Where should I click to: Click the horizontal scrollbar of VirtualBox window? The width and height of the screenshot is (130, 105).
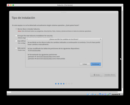64,92
